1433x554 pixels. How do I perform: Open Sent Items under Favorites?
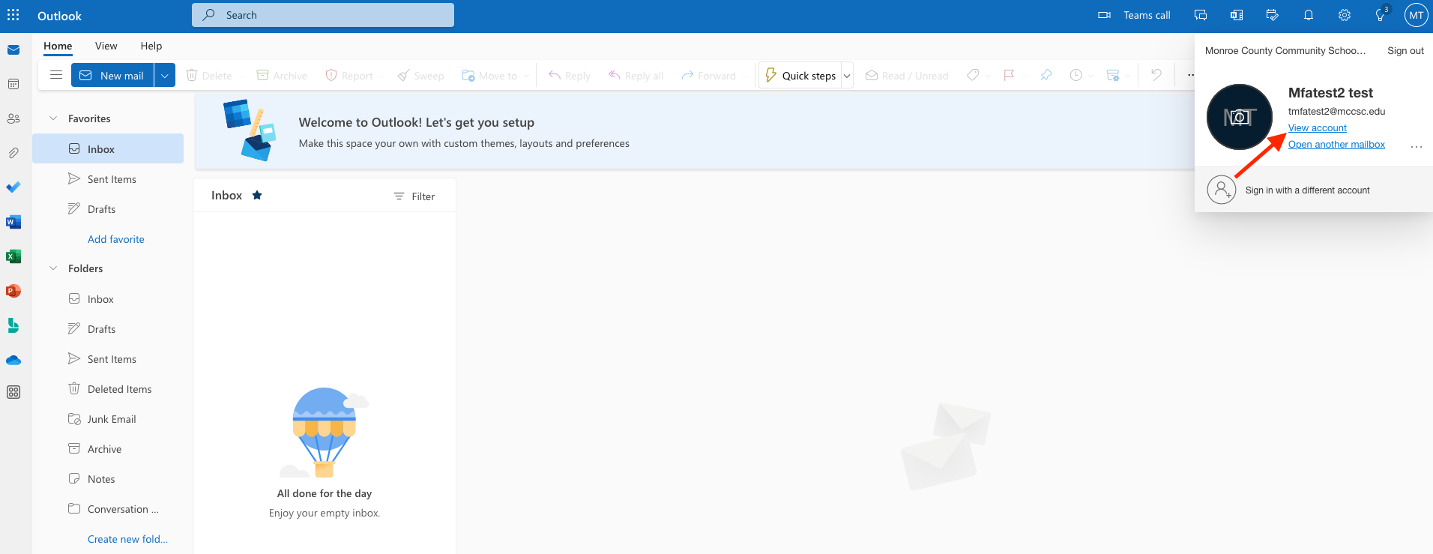click(x=108, y=179)
